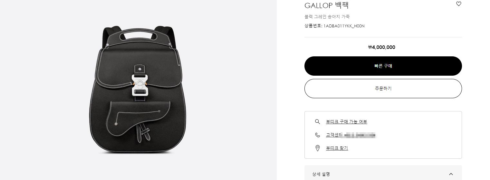Click magnifier icon beside 부띠크 구매 가능 여부
490x180 pixels.
(317, 121)
